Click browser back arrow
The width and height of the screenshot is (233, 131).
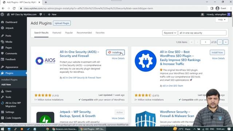point(3,8)
